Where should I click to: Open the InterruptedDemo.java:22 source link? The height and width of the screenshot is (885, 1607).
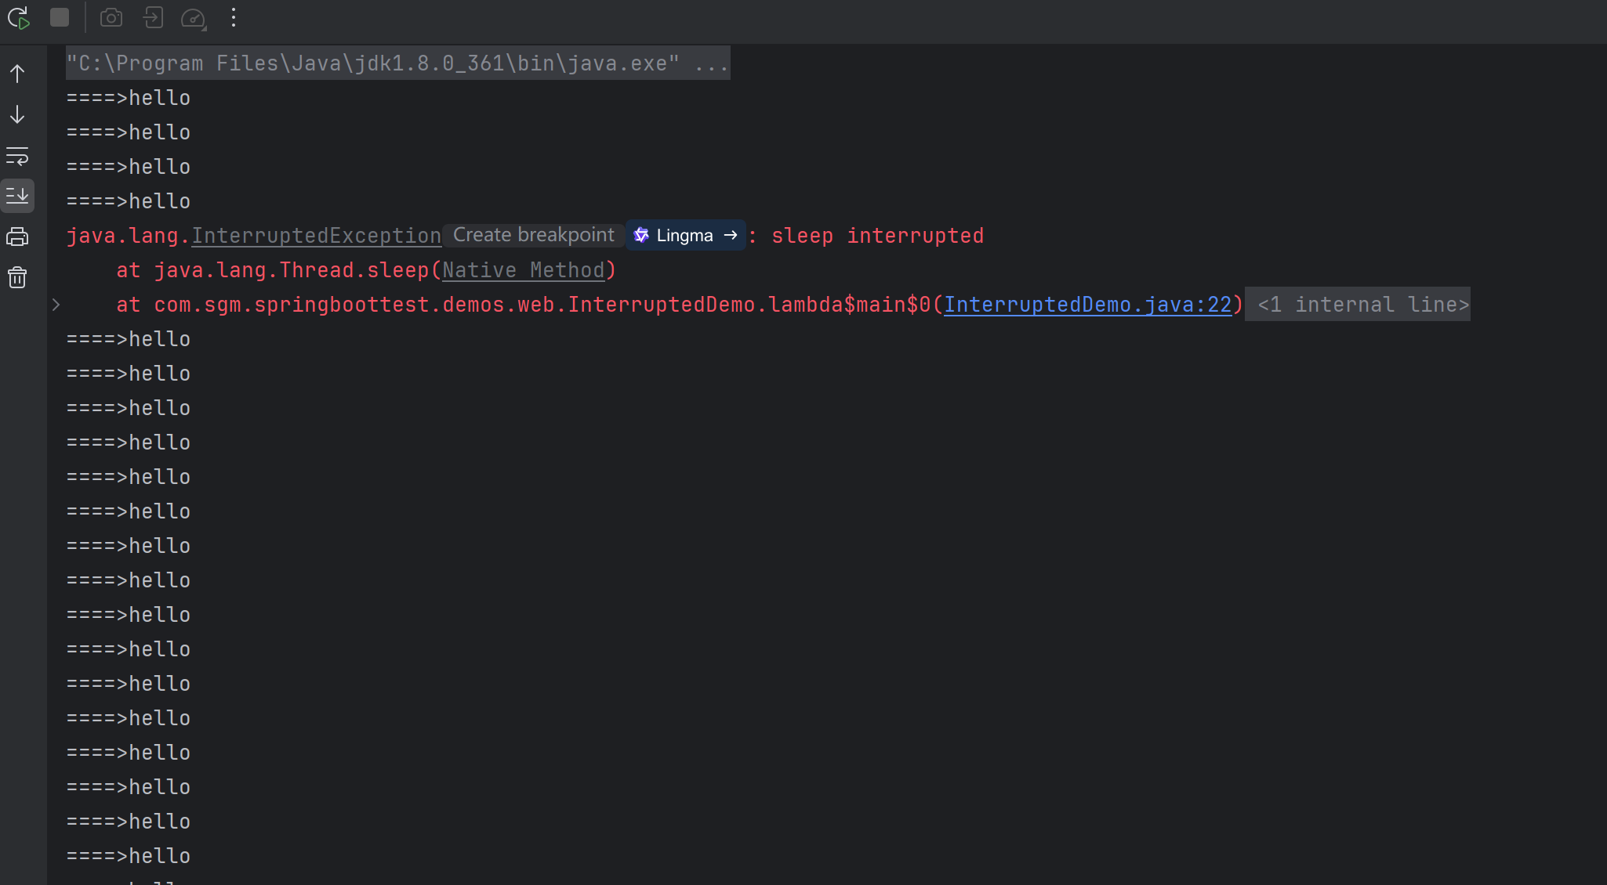pos(1087,305)
